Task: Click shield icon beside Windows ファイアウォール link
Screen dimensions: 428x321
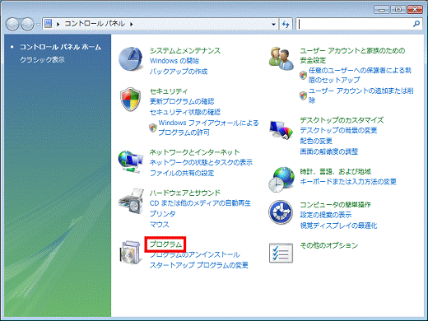Action: tap(153, 128)
